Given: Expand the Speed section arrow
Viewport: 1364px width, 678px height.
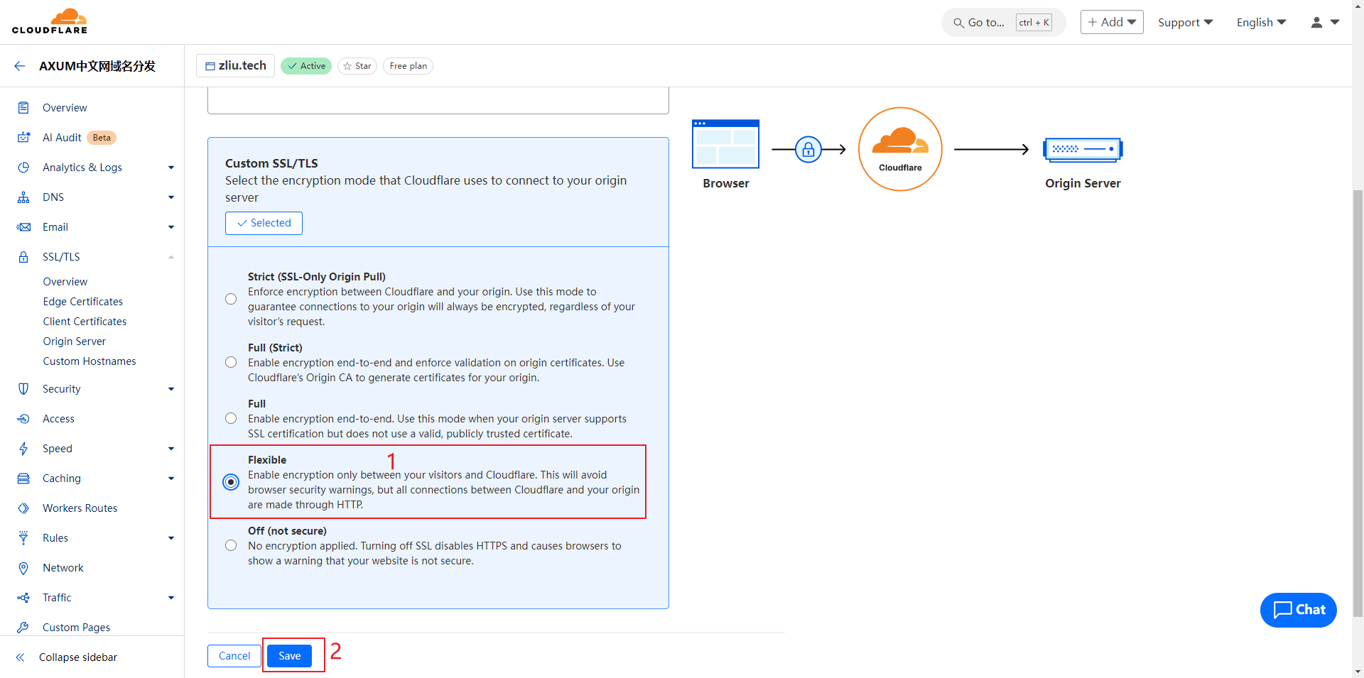Looking at the screenshot, I should 171,449.
